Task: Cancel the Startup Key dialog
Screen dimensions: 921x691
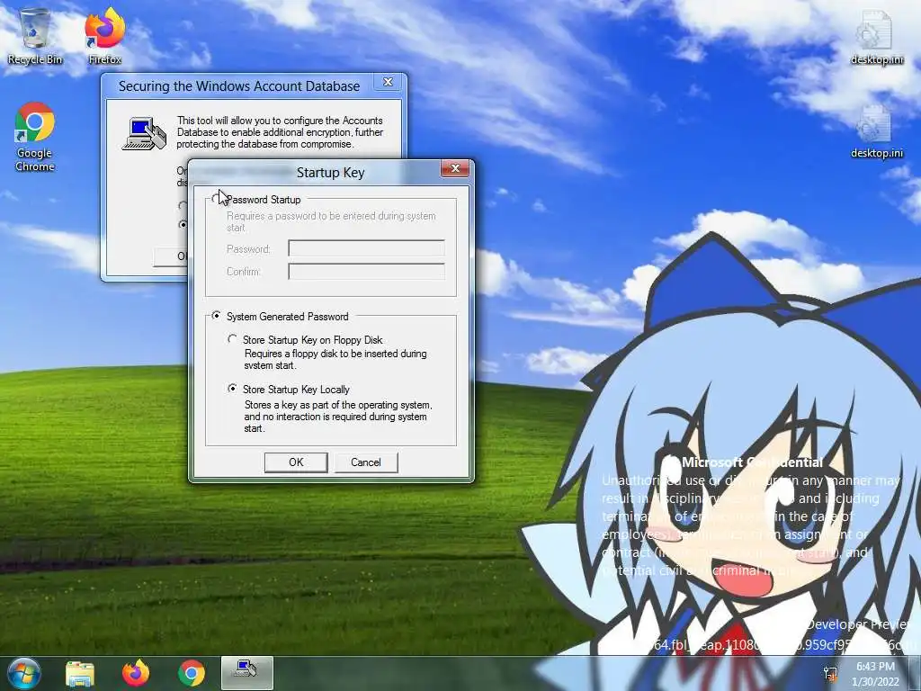Action: tap(366, 462)
